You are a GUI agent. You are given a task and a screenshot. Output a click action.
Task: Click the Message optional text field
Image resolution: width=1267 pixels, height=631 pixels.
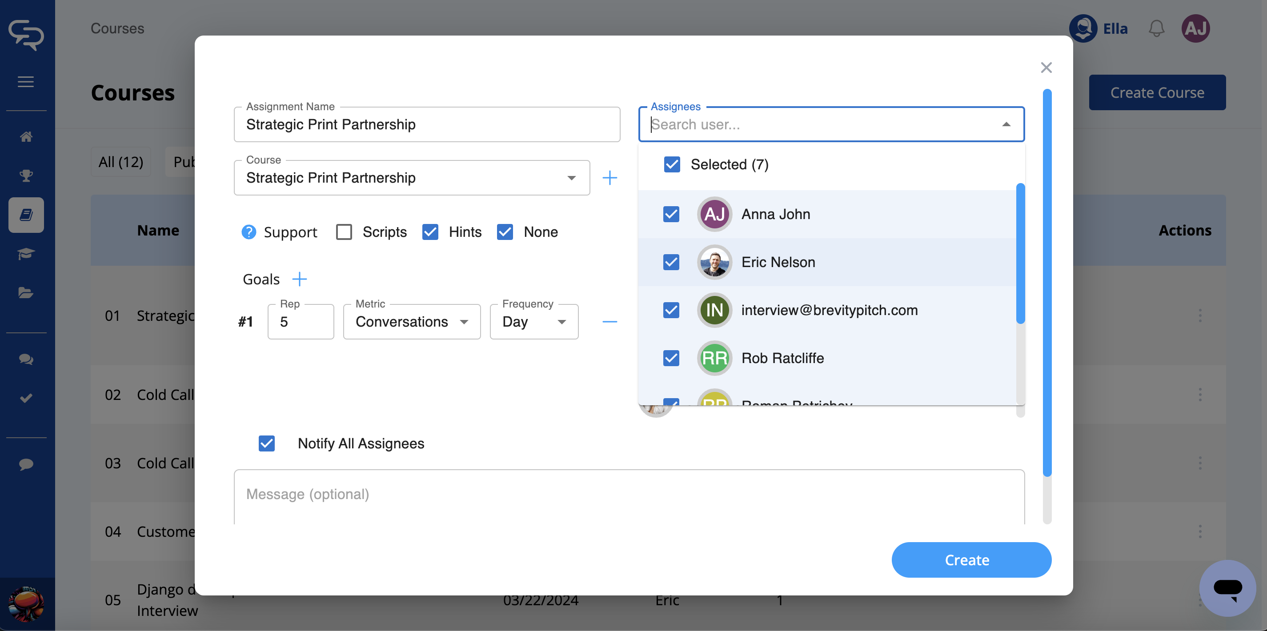tap(629, 494)
